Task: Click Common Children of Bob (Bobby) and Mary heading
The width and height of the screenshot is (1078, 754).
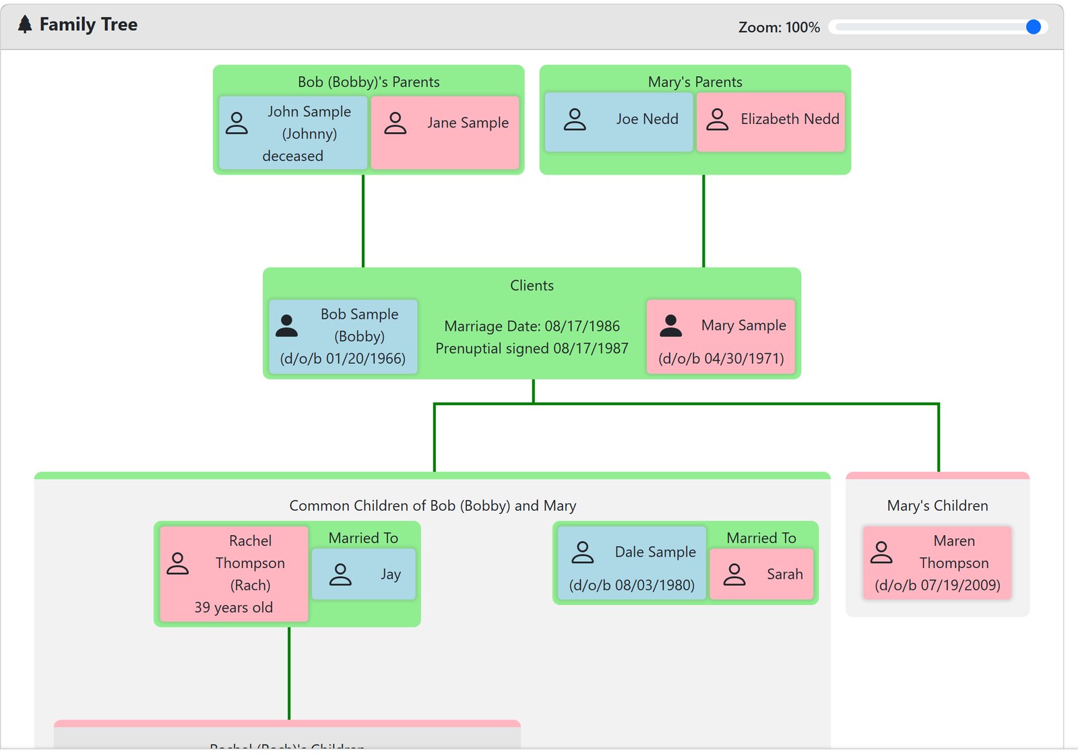Action: pyautogui.click(x=433, y=506)
